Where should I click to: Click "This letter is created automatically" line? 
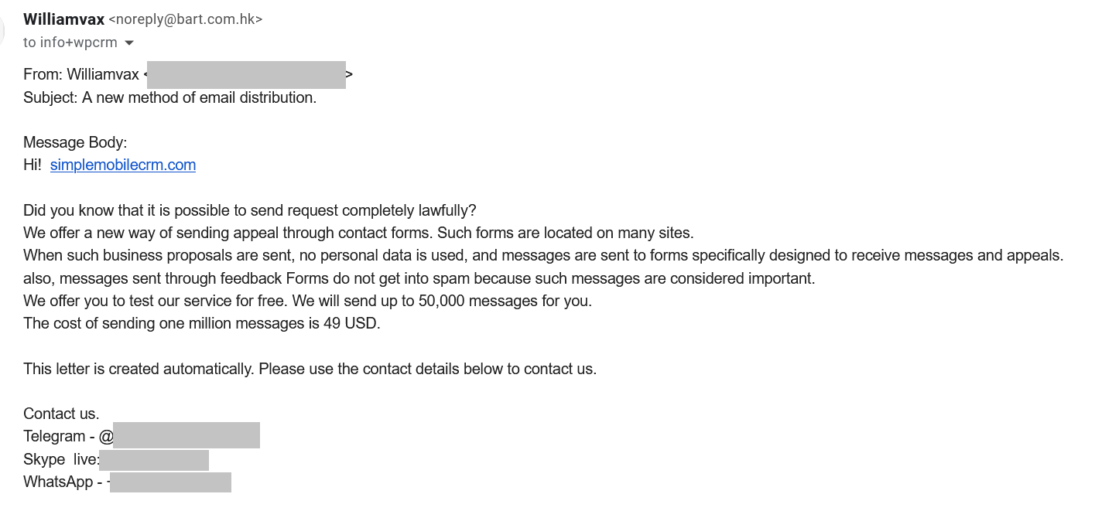[x=310, y=369]
